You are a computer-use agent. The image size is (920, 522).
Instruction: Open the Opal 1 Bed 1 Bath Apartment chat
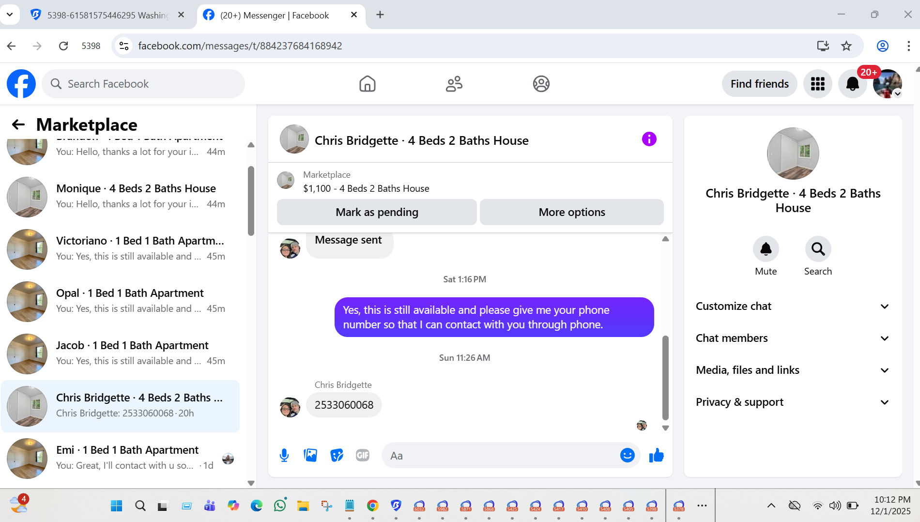[121, 301]
